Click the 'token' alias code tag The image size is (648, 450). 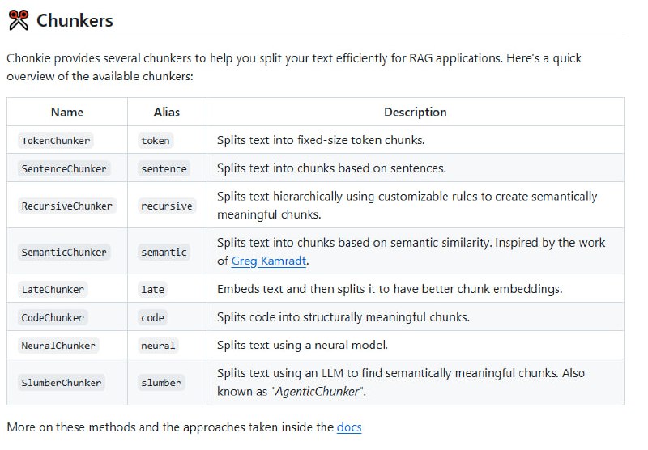pos(156,140)
